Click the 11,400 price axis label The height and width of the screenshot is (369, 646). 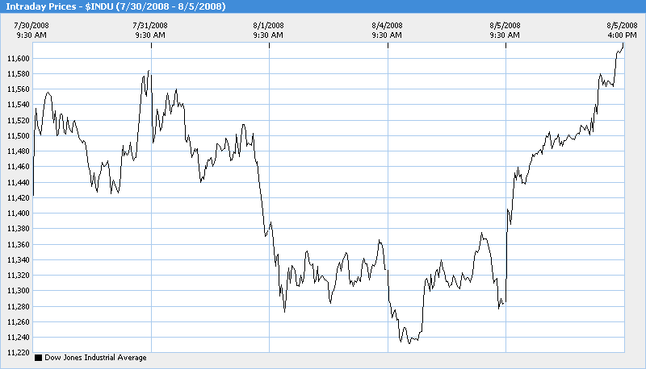pos(18,214)
